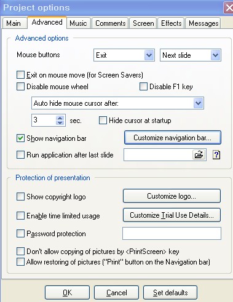Viewport: 233px width, 302px height.
Task: Click Customize Trial Use Details button
Action: (x=172, y=215)
